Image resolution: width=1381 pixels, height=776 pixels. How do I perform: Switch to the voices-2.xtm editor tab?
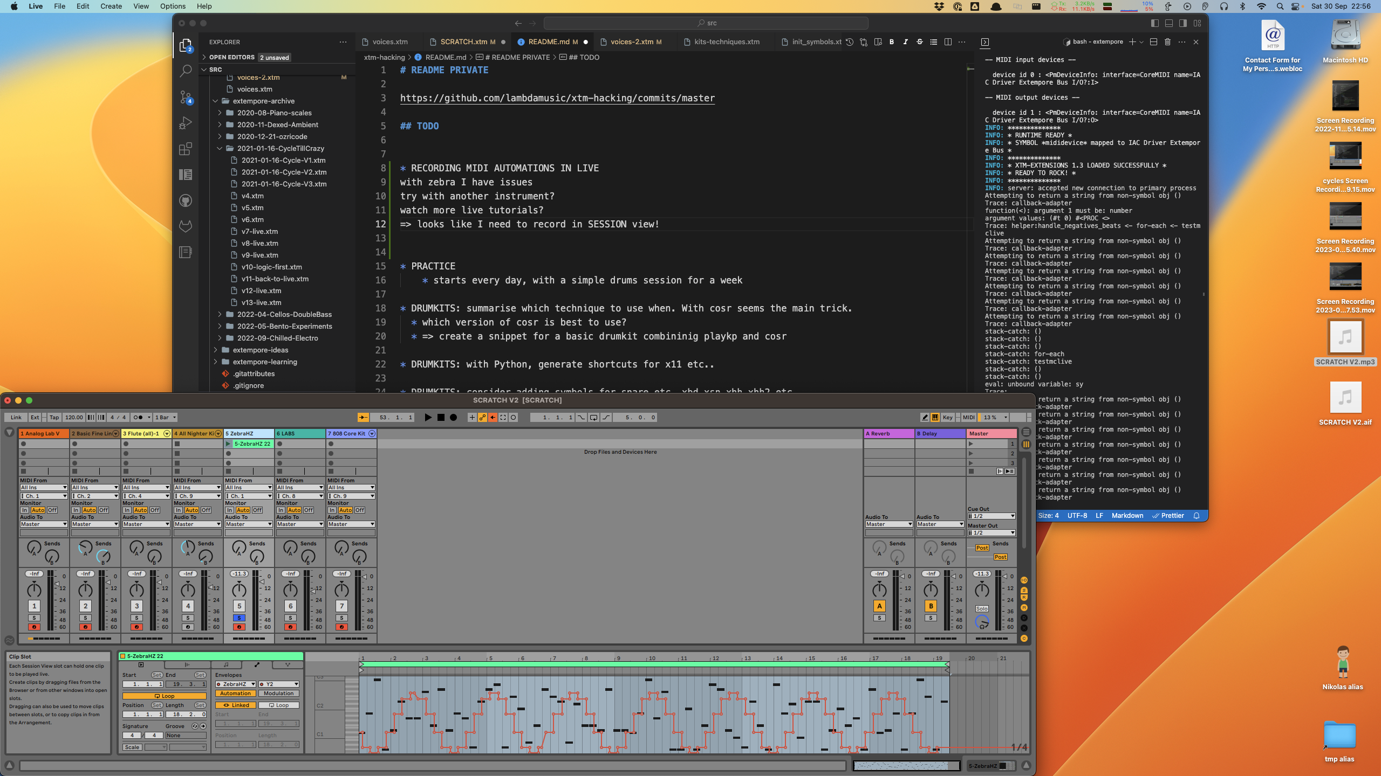pos(635,41)
